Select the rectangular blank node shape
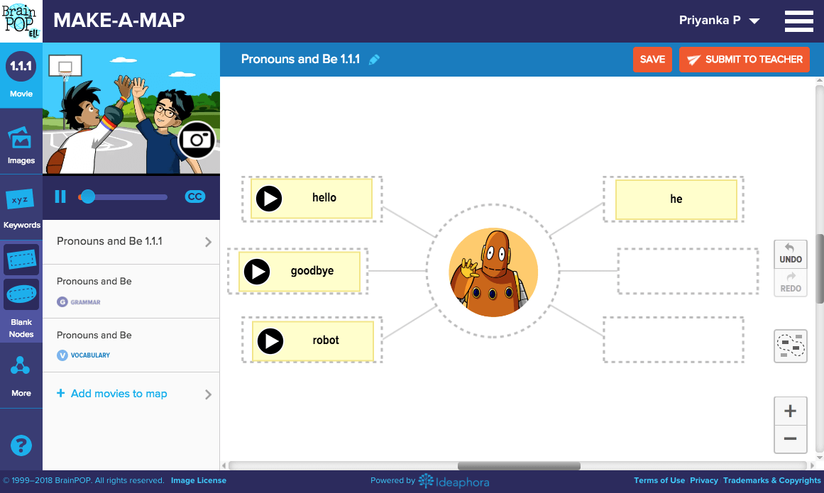Screen dimensions: 824x493 point(21,260)
